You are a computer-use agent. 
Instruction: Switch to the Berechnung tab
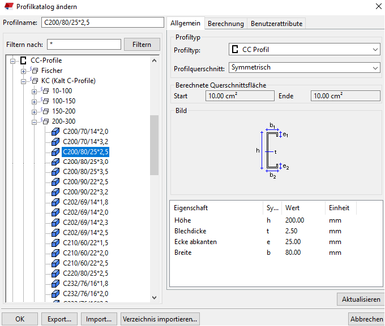[x=226, y=24]
